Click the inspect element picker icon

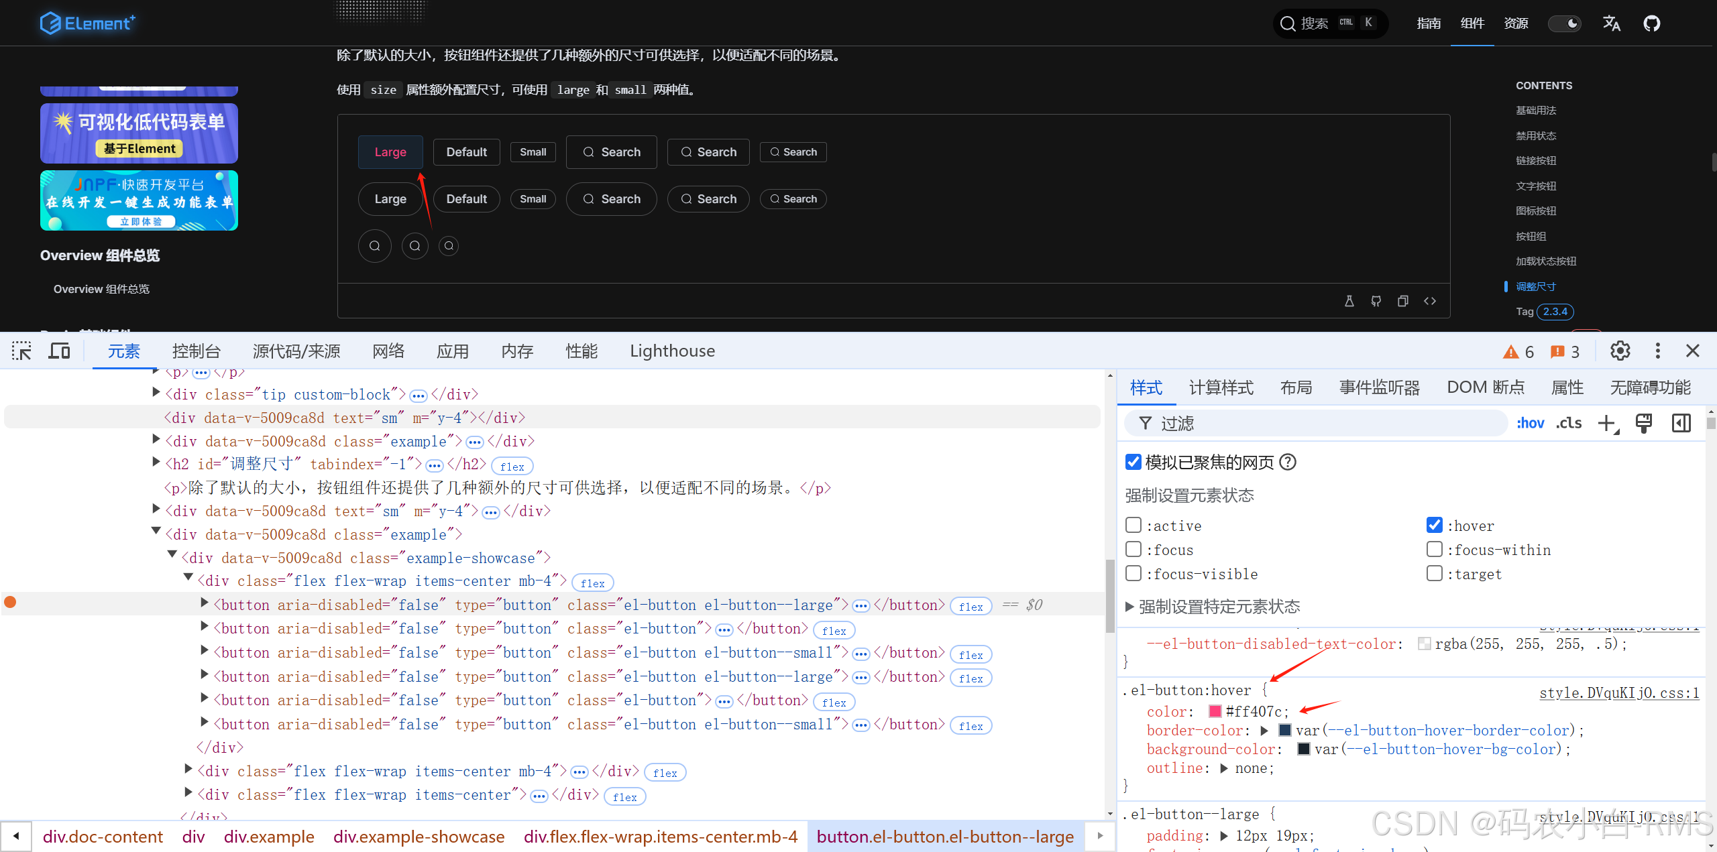point(21,351)
